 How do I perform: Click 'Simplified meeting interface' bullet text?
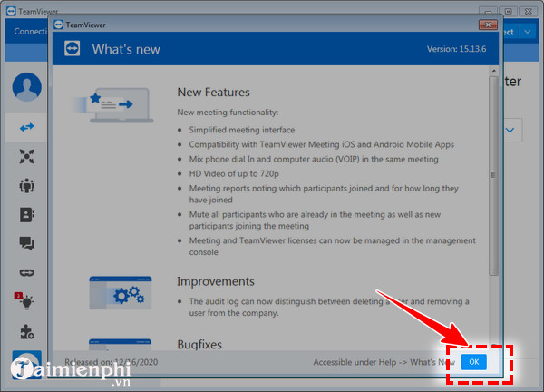[242, 130]
